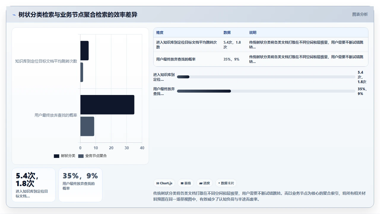Viewport: 380px width, 214px height.
Task: Click the y-axis label 用户最终放弃查找的概率
Action: click(56, 115)
